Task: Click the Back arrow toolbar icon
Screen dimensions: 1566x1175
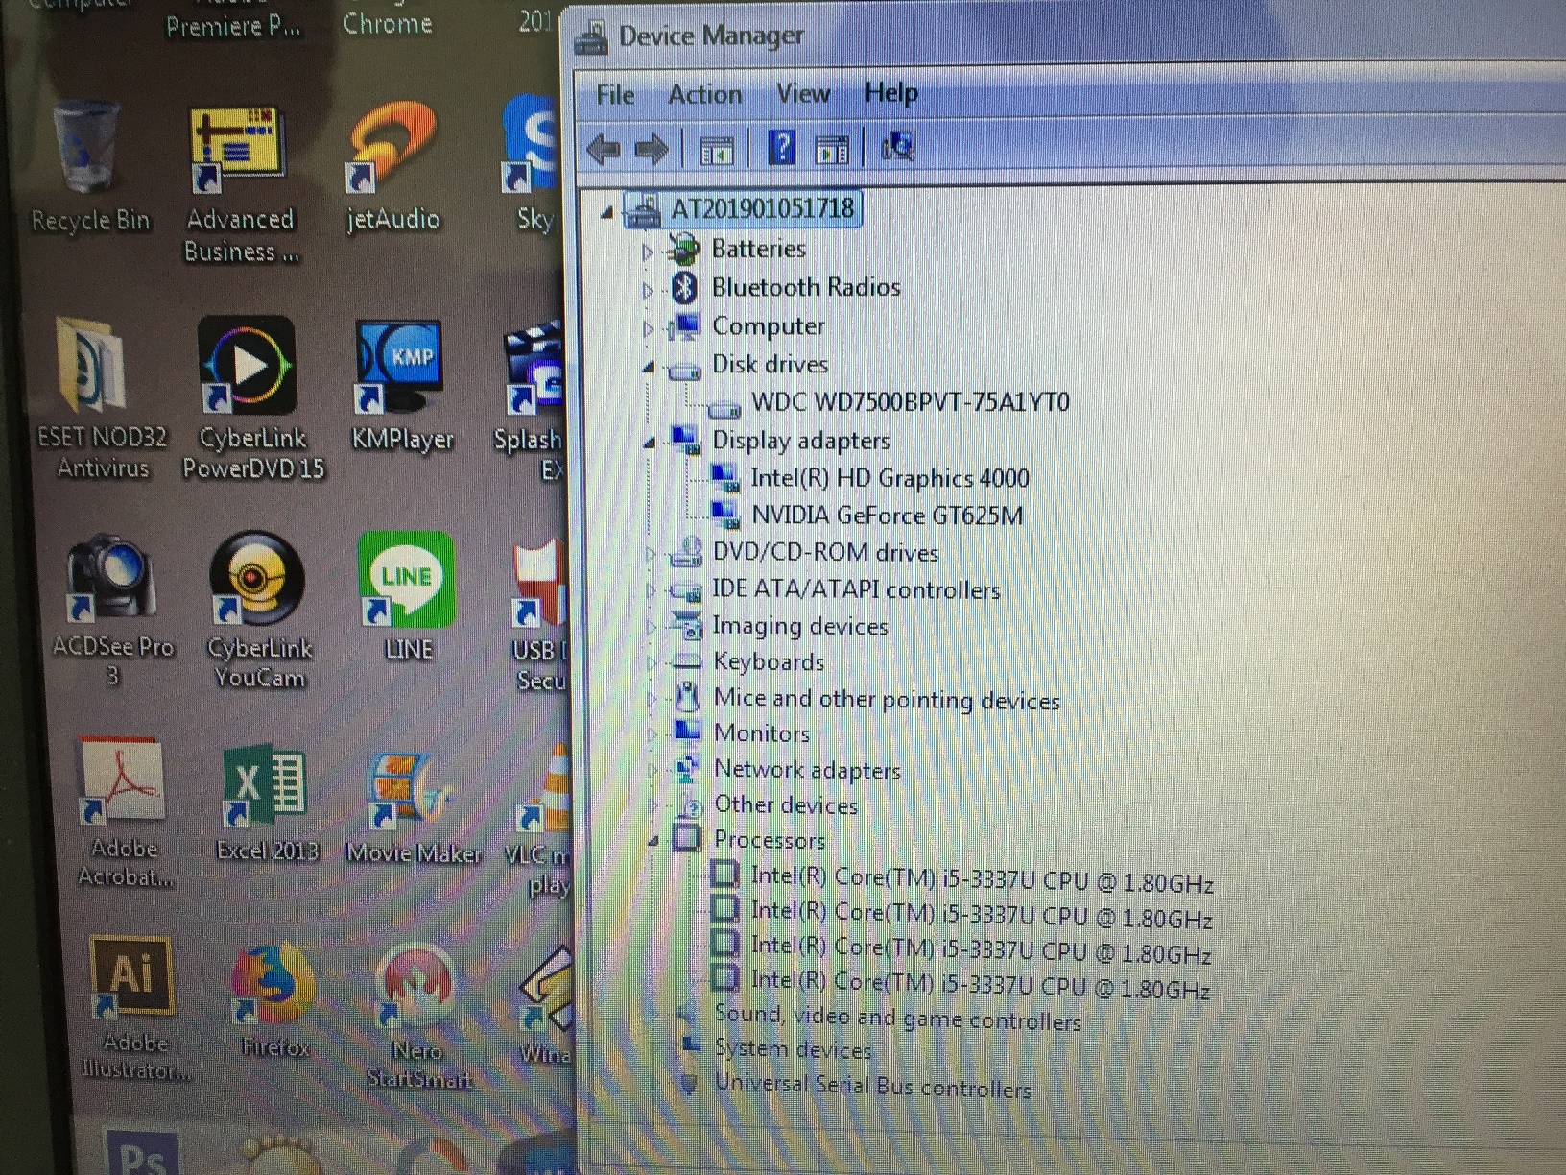Action: click(604, 150)
